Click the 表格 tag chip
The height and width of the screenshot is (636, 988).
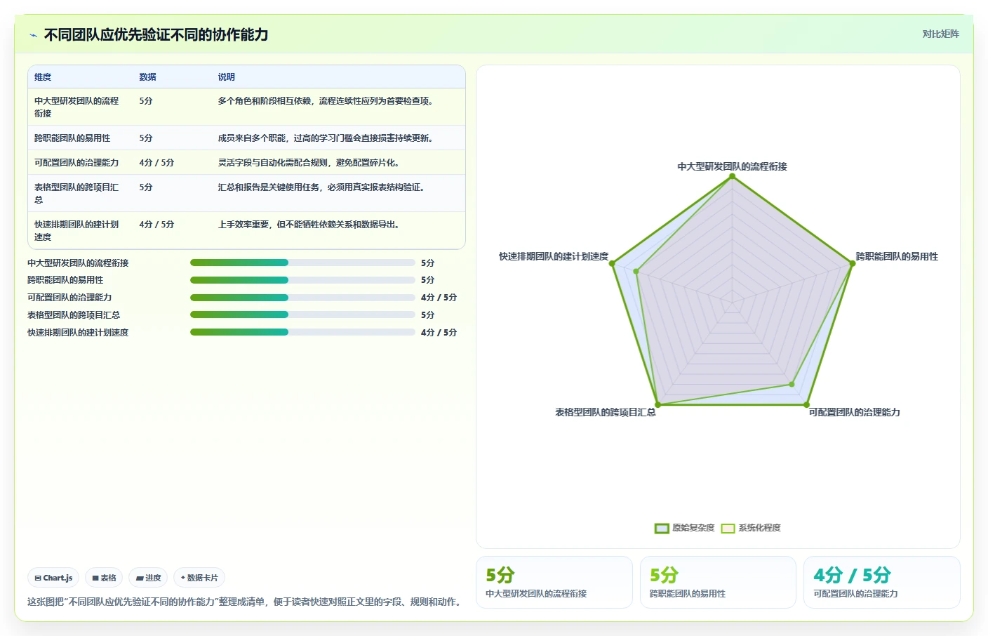click(x=104, y=578)
